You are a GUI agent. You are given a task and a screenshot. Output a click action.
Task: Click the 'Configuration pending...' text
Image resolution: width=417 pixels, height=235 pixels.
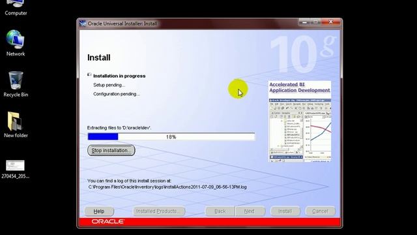117,94
